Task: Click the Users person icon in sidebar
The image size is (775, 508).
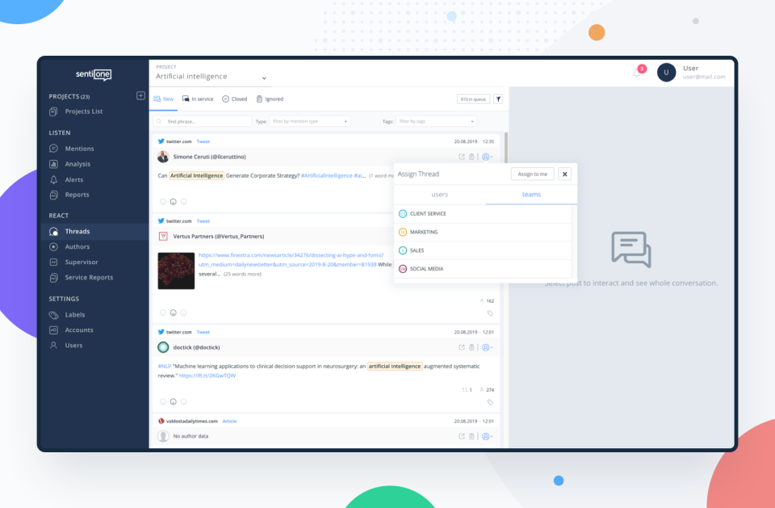Action: click(53, 345)
